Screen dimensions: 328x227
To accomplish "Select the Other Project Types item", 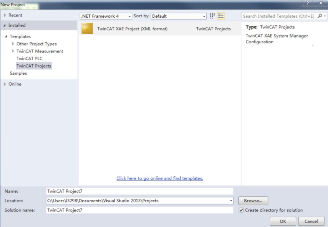I will [x=37, y=44].
